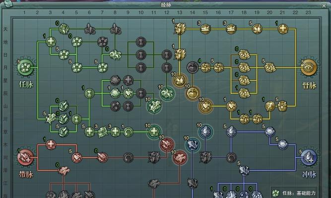Click the red level-0 node in row 泽
Viewport: 331px width, 198px height.
[64, 170]
